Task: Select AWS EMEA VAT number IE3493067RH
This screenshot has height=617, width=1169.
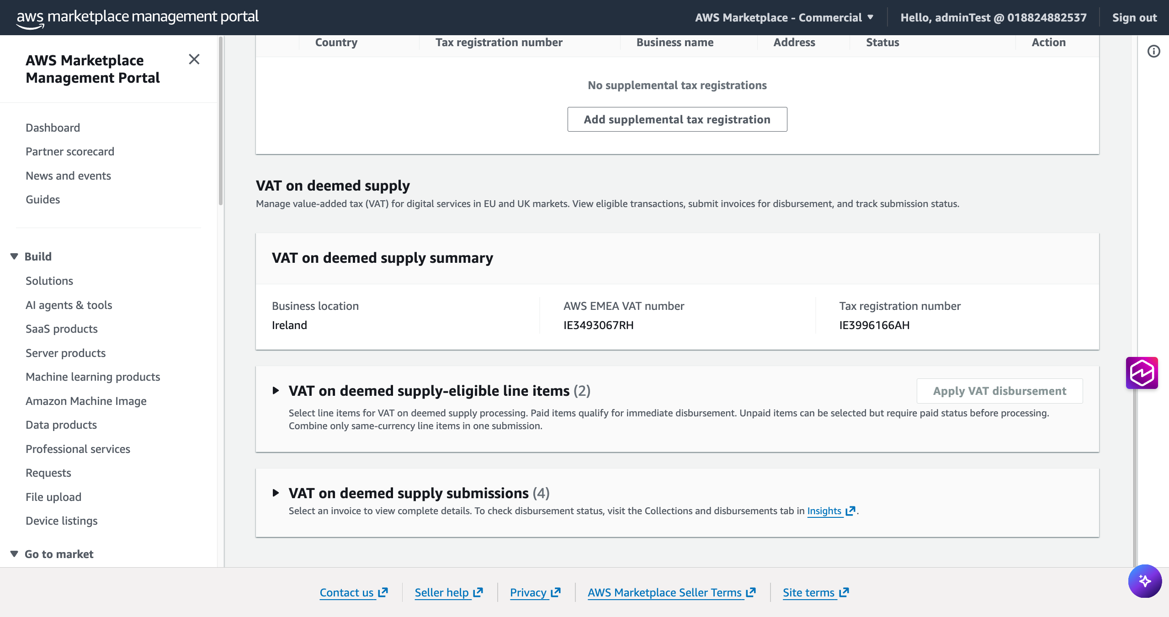Action: click(599, 325)
